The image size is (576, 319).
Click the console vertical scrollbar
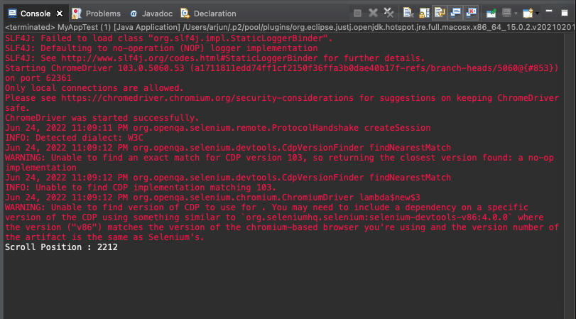coord(570,175)
